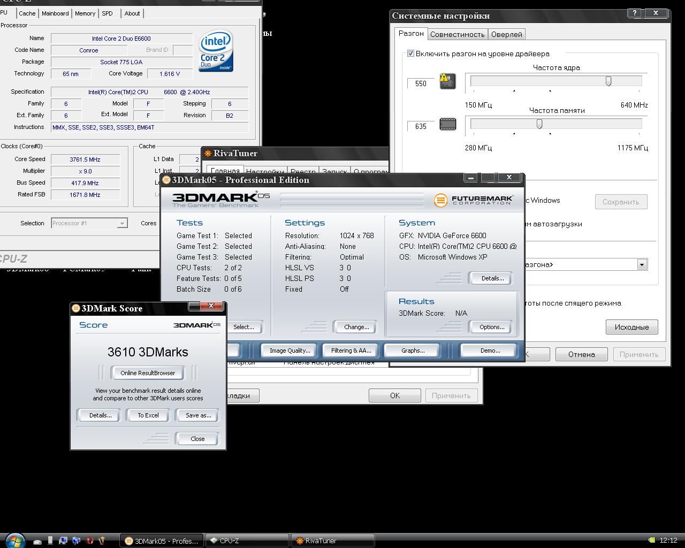
Task: Click the Rated FSB value 1671.8 MHz
Action: (x=85, y=195)
